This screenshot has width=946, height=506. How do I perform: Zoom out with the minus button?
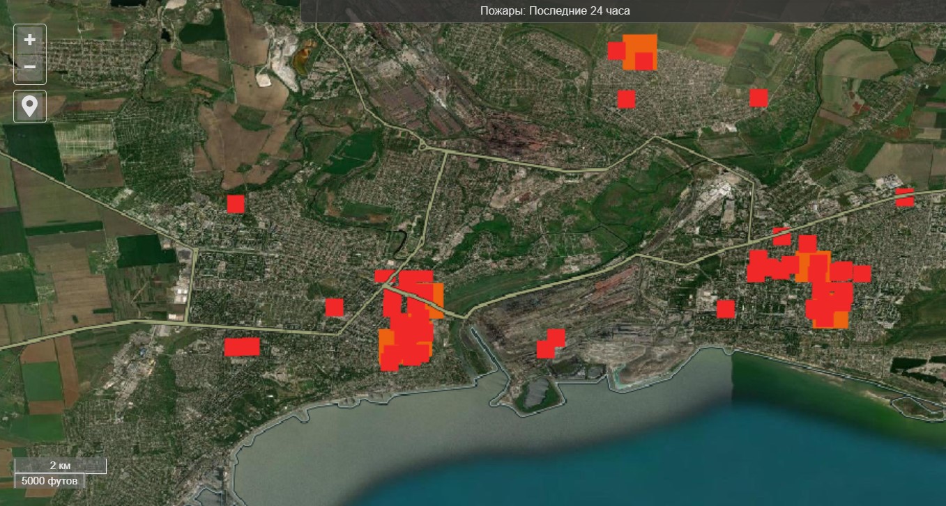pos(30,68)
